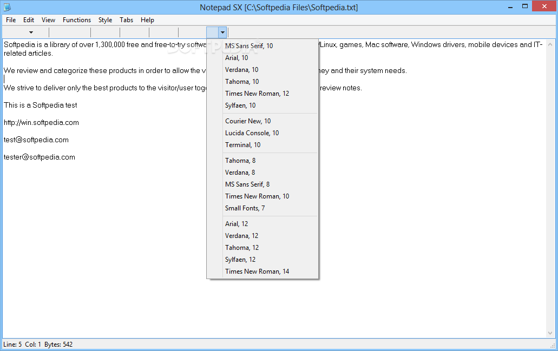The width and height of the screenshot is (558, 351).
Task: Choose Arial, 12 font
Action: click(262, 224)
